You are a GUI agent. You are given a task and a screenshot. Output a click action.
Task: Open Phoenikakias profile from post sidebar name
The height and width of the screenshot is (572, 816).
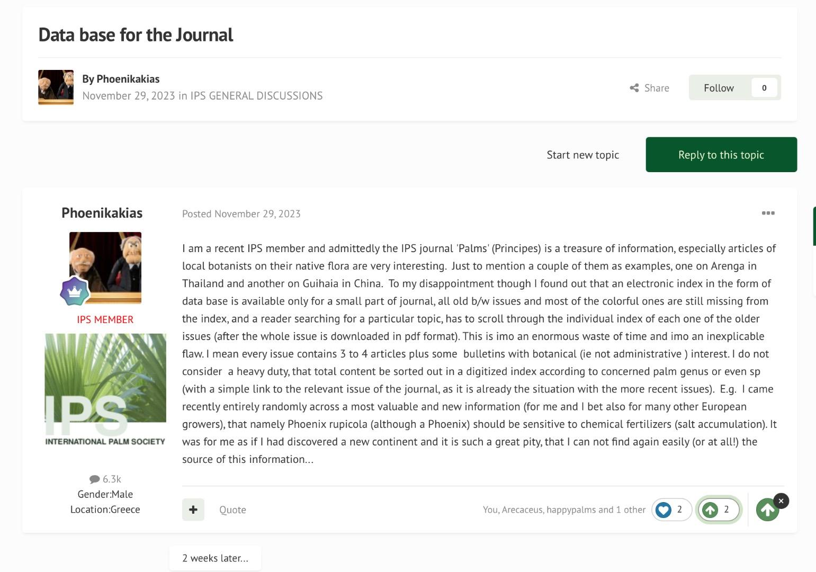pos(102,213)
